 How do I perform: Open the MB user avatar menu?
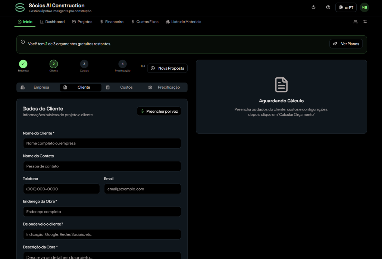(364, 7)
